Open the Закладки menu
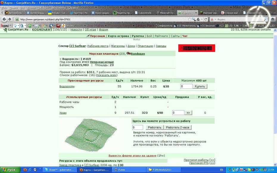 (x=43, y=8)
